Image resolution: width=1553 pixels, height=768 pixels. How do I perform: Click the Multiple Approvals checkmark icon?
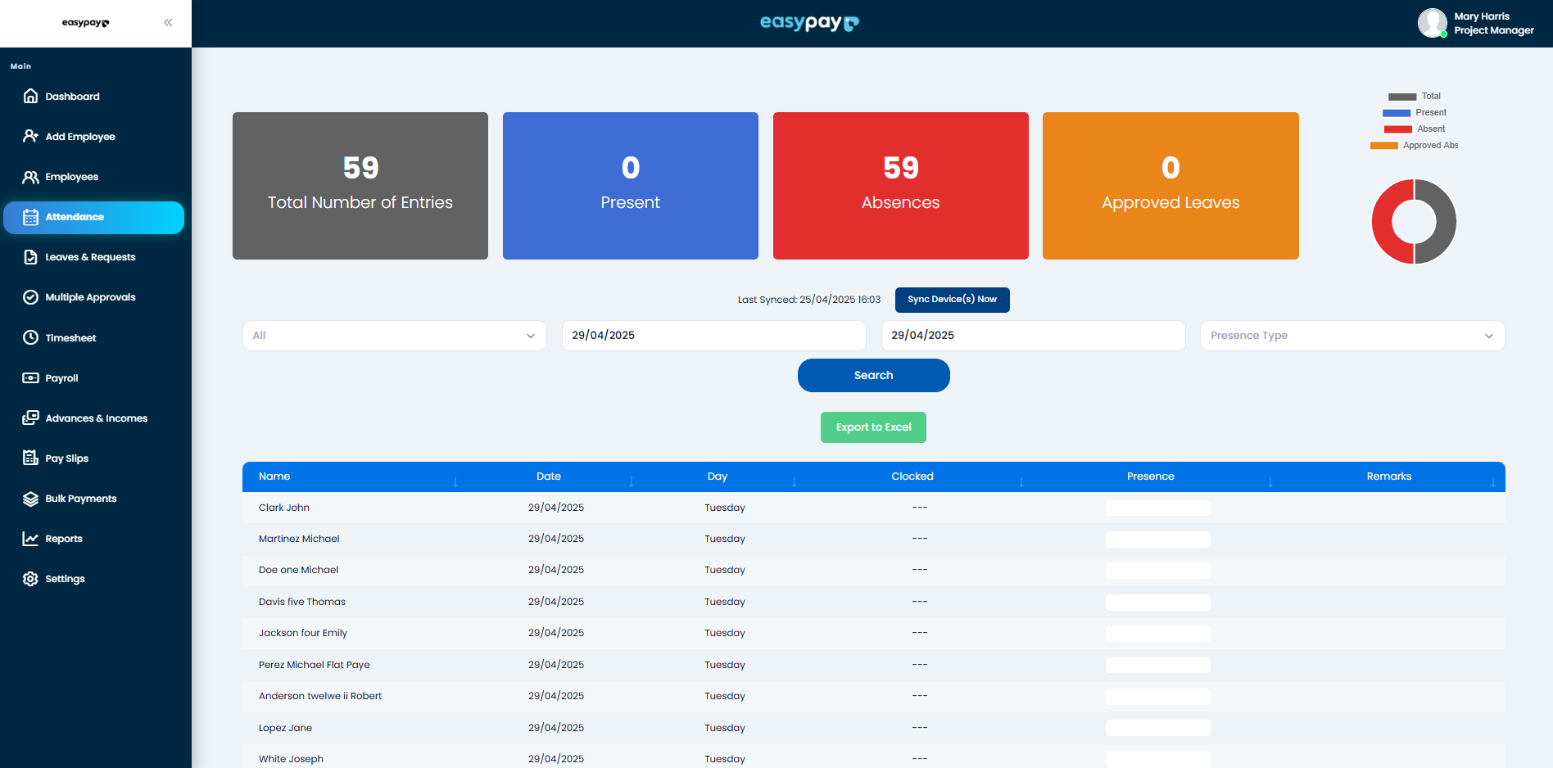30,296
